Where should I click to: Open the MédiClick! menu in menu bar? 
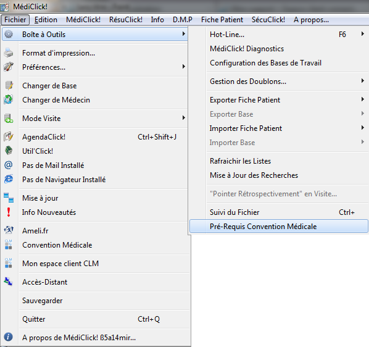(83, 20)
